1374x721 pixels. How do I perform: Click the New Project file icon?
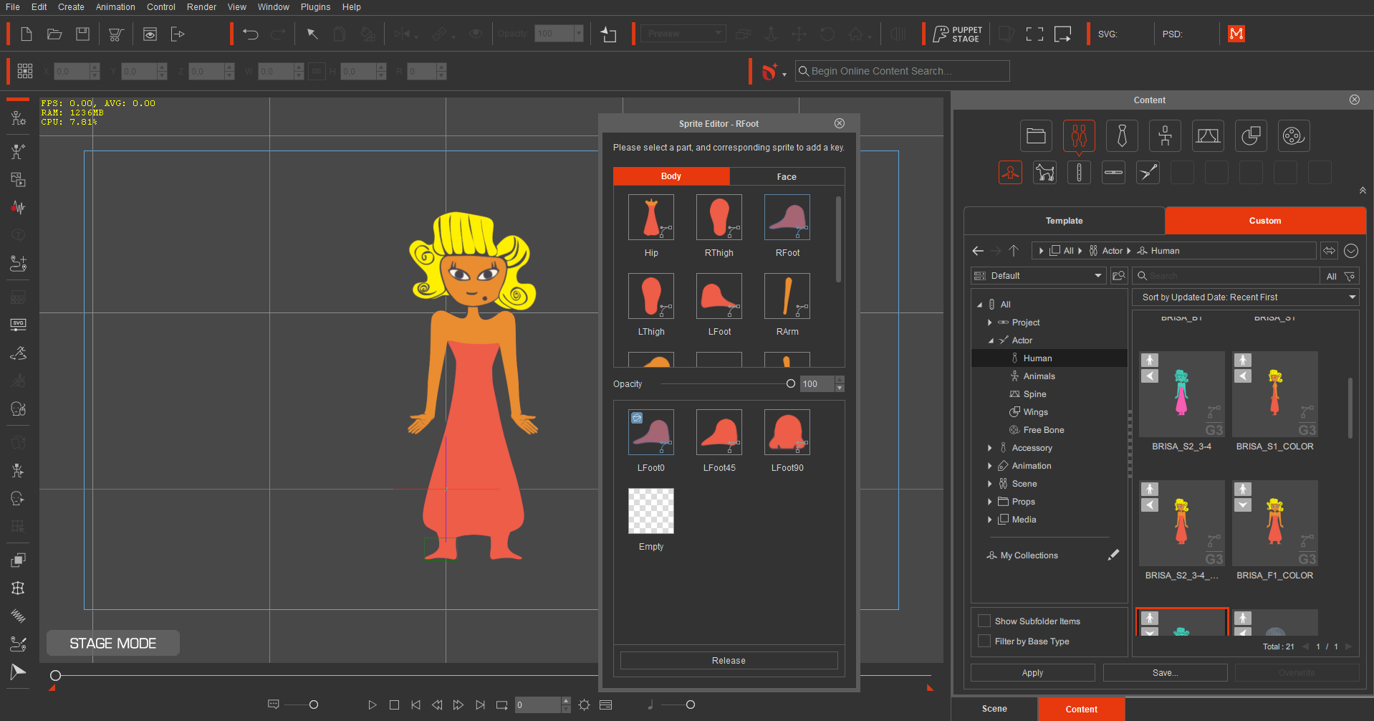click(27, 34)
